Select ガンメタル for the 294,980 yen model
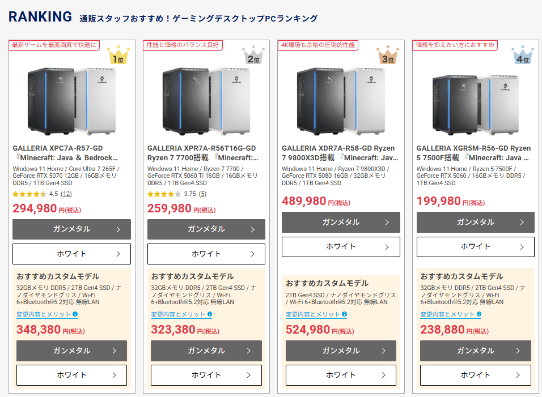Screen dimensions: 542x397 (x=71, y=229)
